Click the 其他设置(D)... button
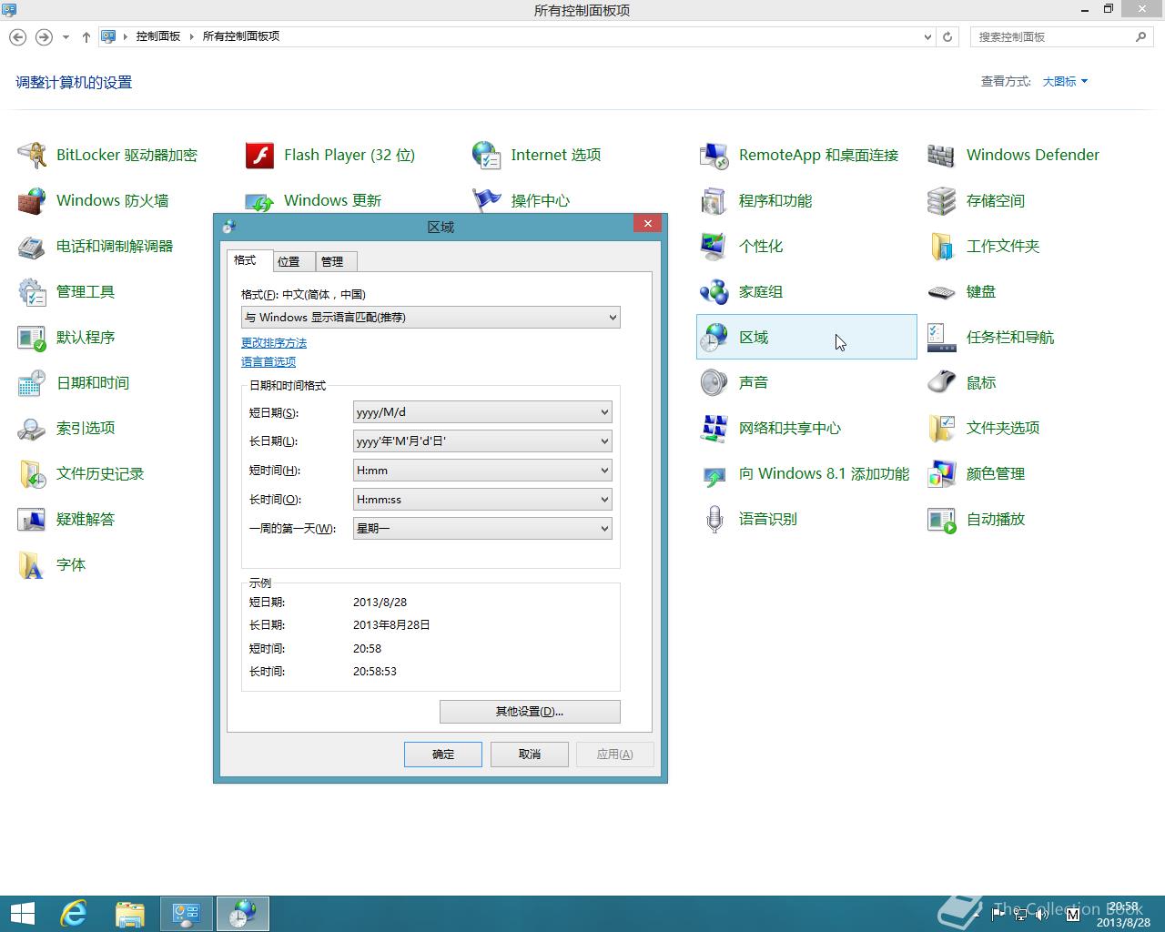The height and width of the screenshot is (932, 1165). click(530, 712)
